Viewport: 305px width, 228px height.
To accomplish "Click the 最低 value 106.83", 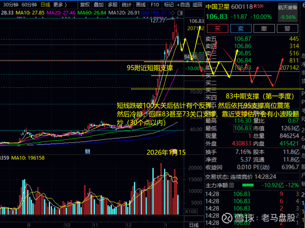I will coord(243,128).
